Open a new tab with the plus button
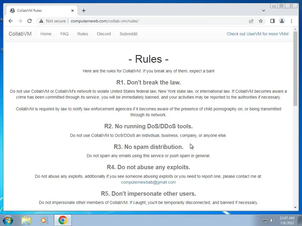This screenshot has height=226, width=302. click(83, 11)
